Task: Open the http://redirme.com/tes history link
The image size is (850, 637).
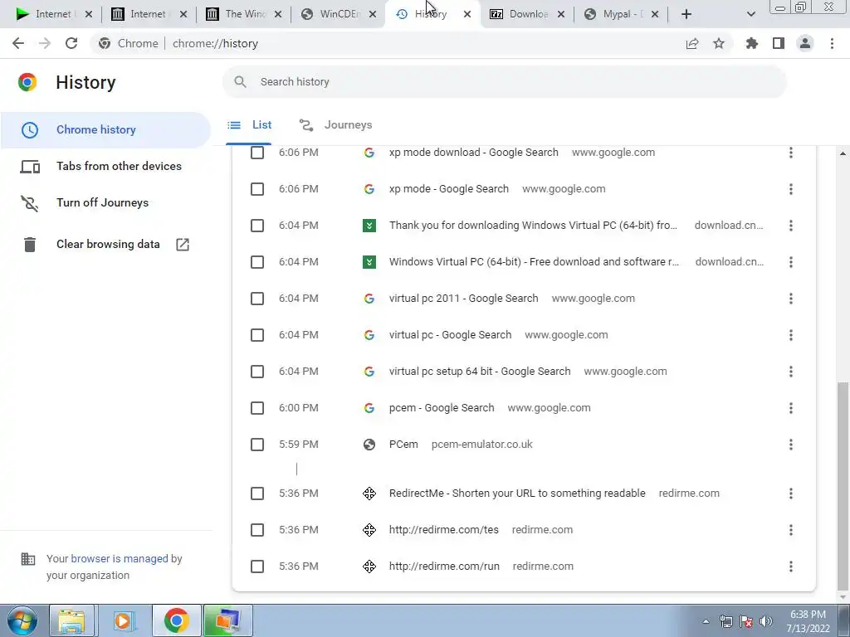Action: (x=443, y=530)
